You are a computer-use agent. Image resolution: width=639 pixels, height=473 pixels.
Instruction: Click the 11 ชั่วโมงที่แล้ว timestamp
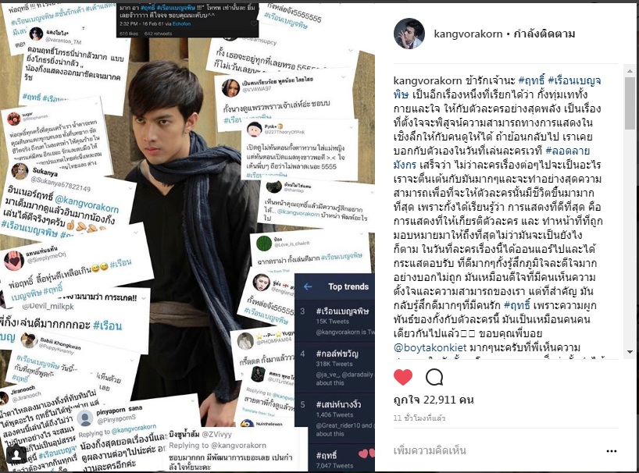pos(419,418)
